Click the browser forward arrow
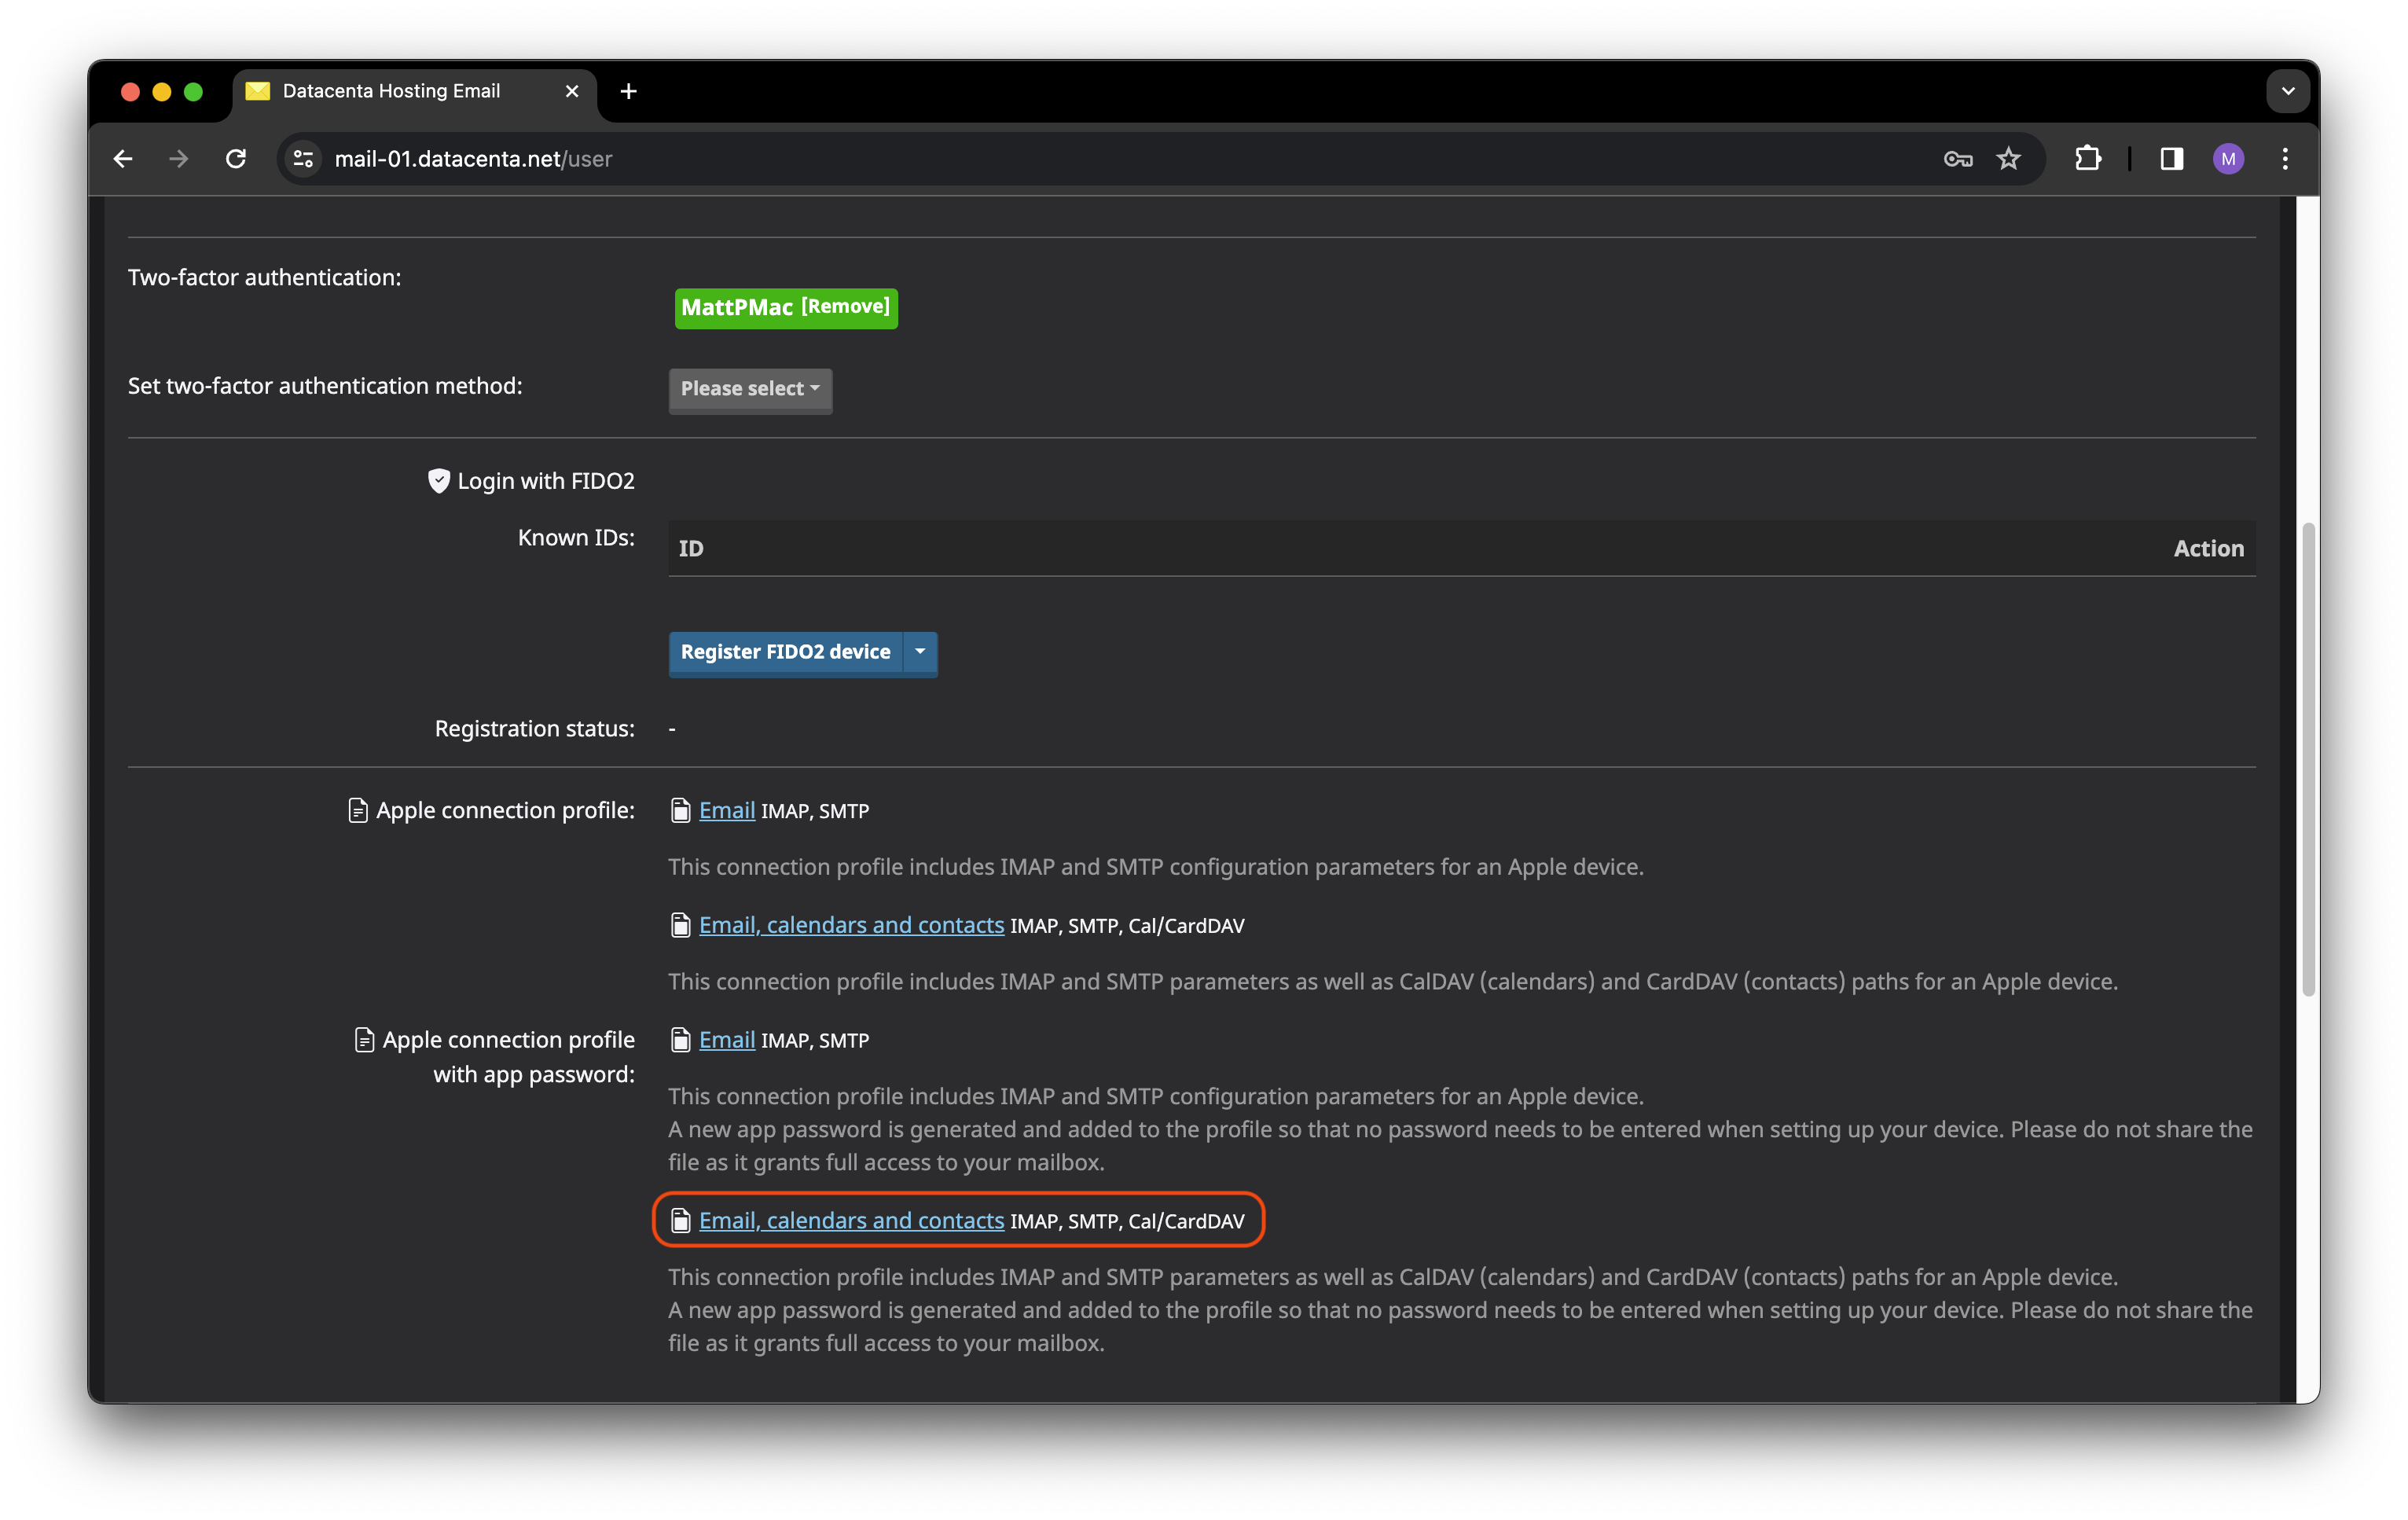This screenshot has width=2408, height=1520. [179, 159]
